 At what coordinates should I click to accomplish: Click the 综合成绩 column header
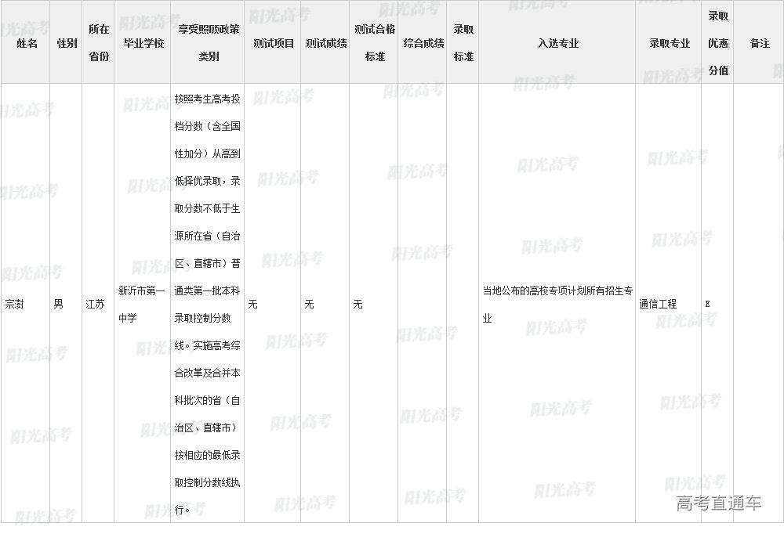(x=423, y=43)
